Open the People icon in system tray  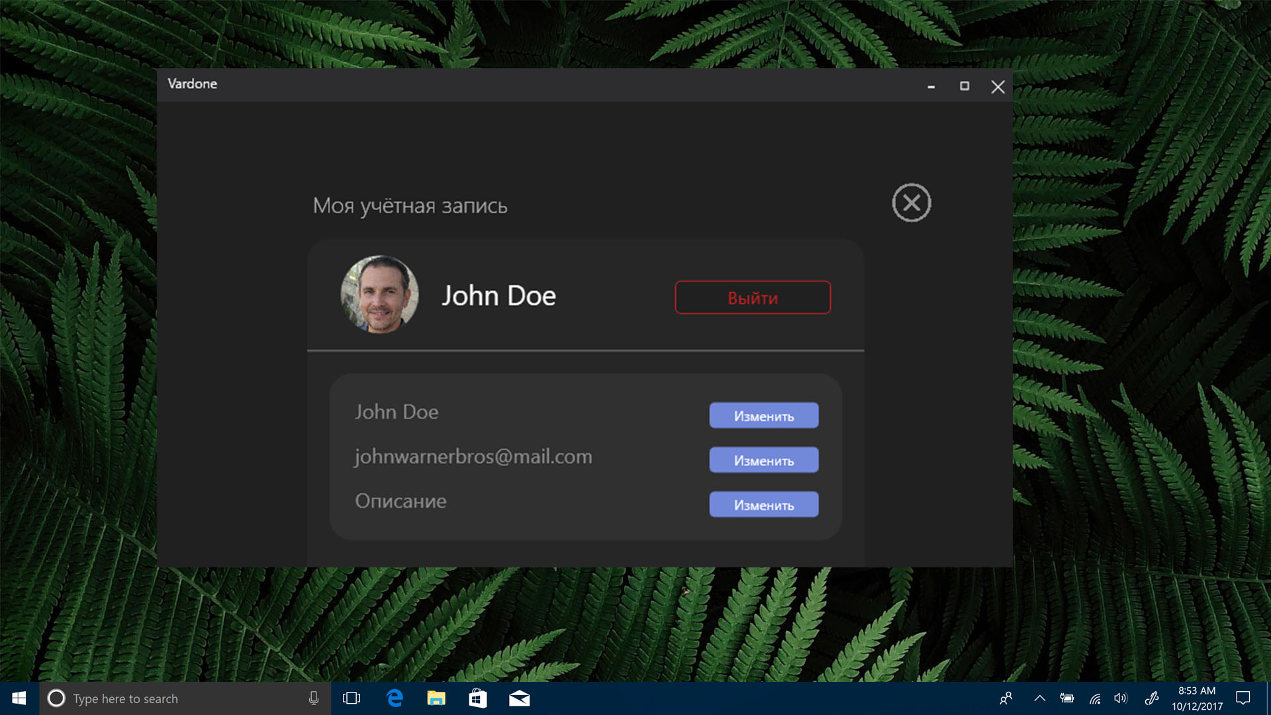tap(1006, 698)
